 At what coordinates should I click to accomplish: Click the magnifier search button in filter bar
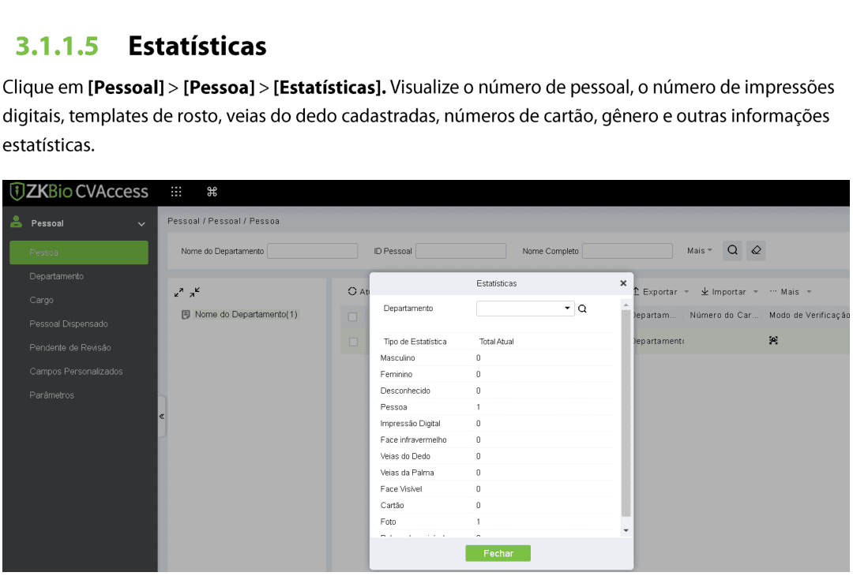[x=733, y=250]
